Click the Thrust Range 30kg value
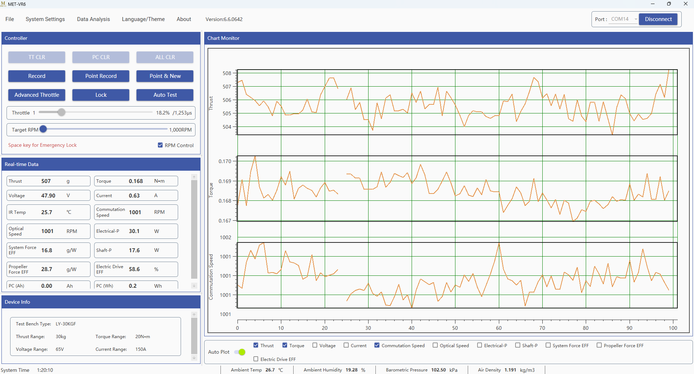Viewport: 694px width, 374px height. [61, 337]
